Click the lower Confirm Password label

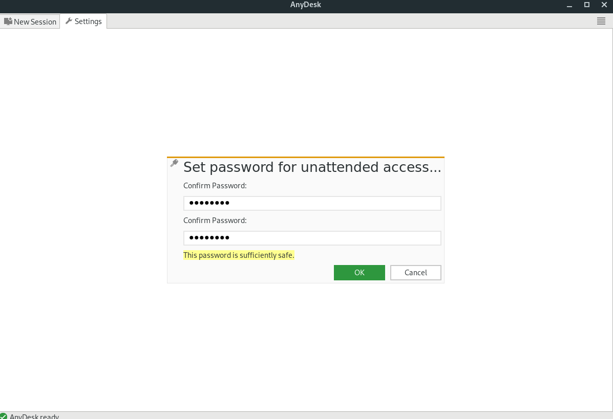click(215, 220)
